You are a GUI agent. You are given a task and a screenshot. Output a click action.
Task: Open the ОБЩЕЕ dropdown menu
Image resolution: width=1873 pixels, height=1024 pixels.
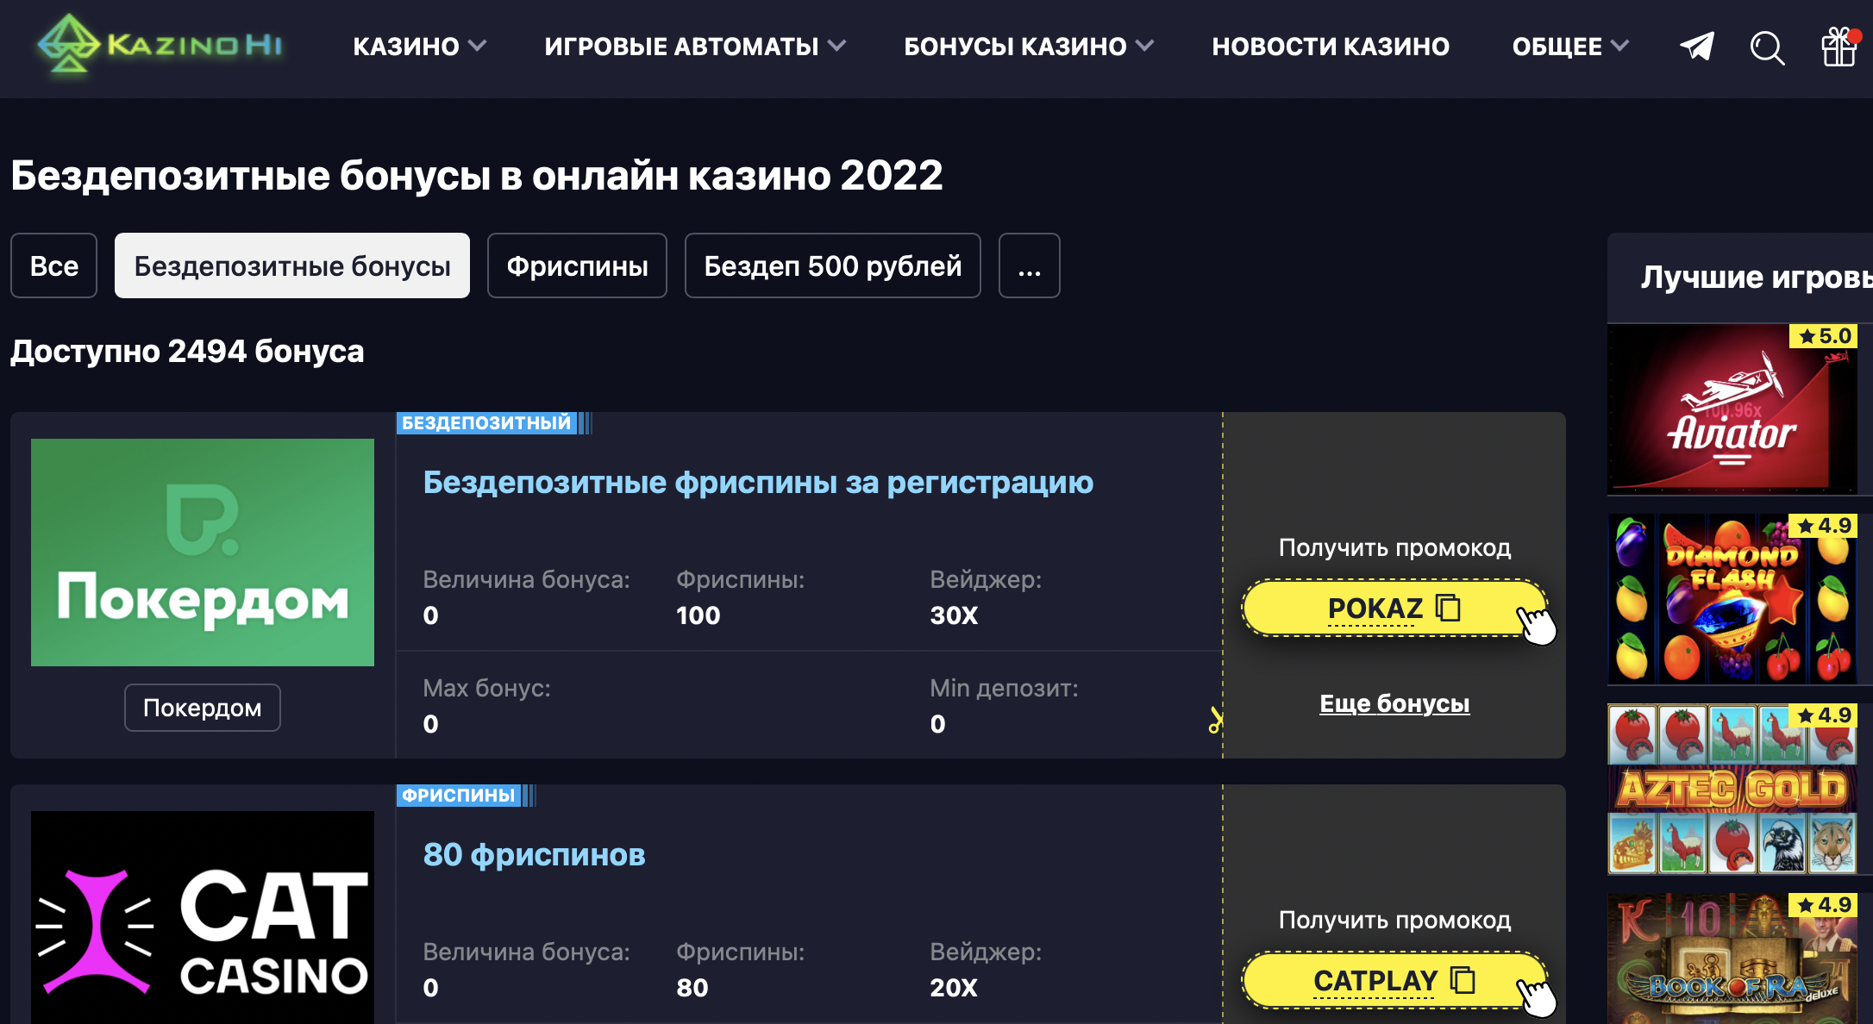(x=1570, y=47)
